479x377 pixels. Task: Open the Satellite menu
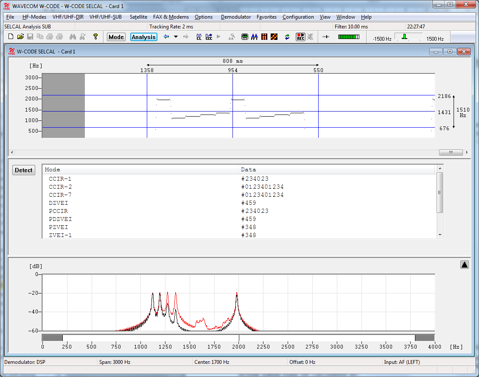138,17
